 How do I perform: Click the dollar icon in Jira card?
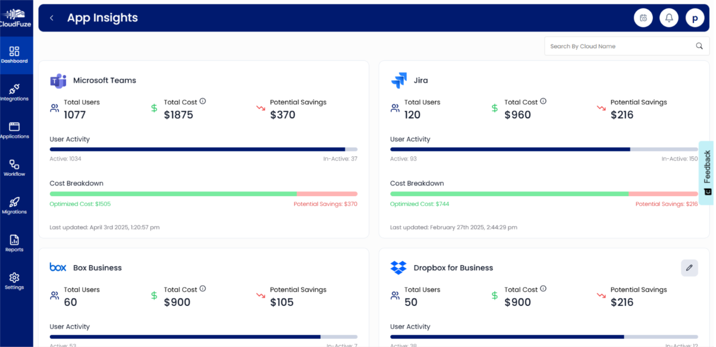494,108
